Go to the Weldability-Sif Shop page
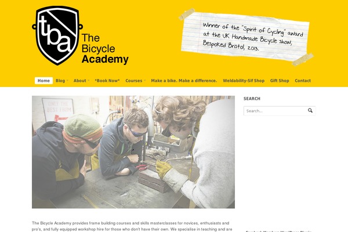This screenshot has width=348, height=232. point(244,81)
